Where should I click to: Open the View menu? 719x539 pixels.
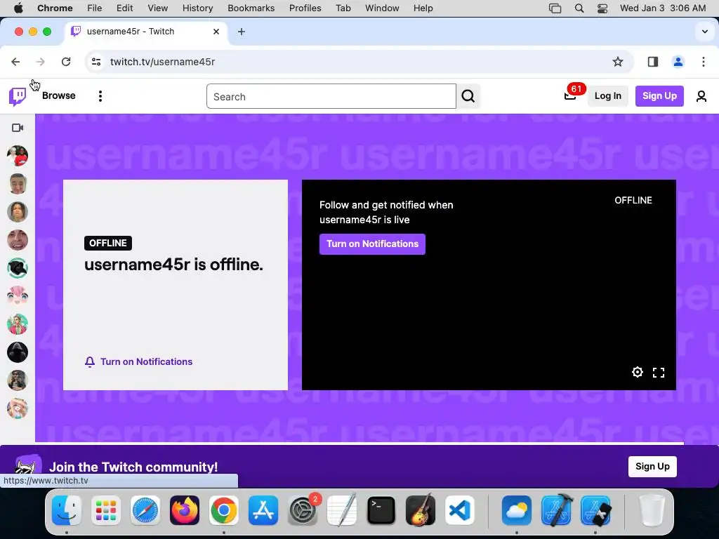tap(158, 8)
